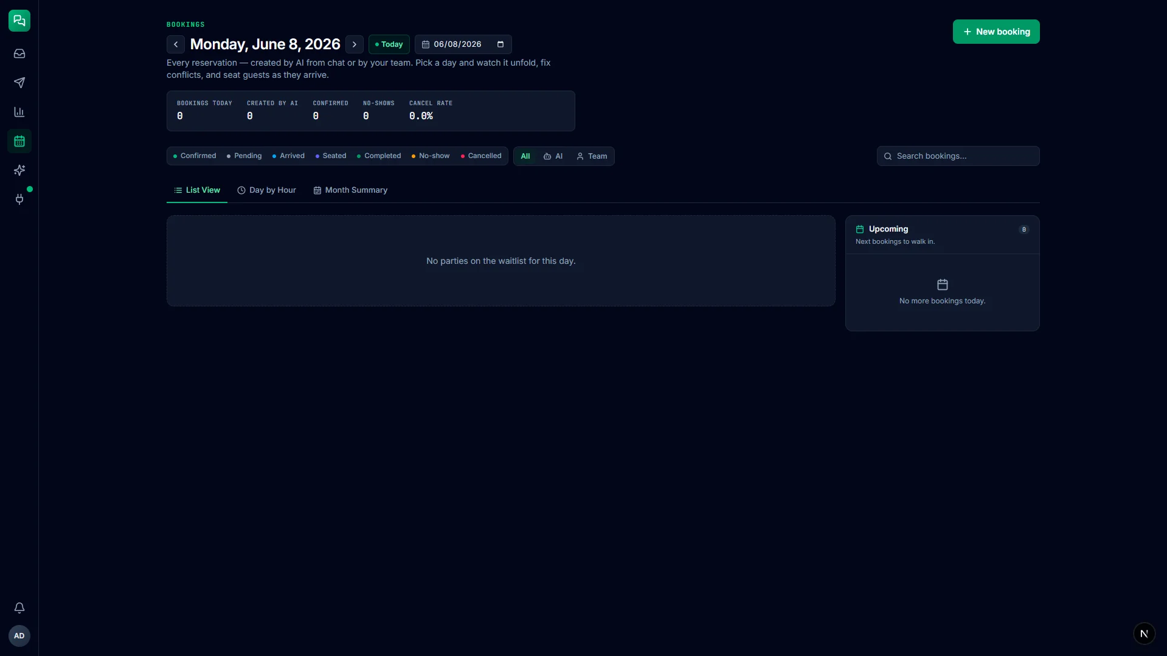The height and width of the screenshot is (656, 1167).
Task: Toggle the Pending status filter
Action: coord(244,156)
